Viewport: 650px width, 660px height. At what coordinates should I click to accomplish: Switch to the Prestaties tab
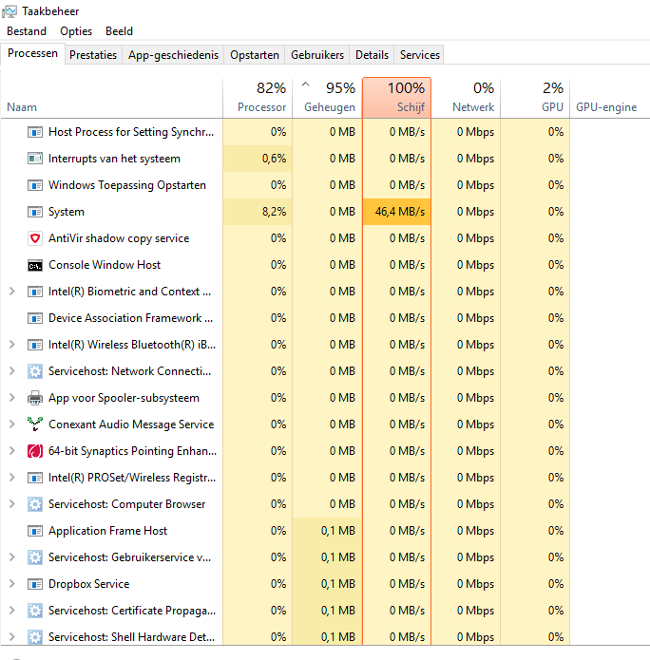click(x=93, y=55)
